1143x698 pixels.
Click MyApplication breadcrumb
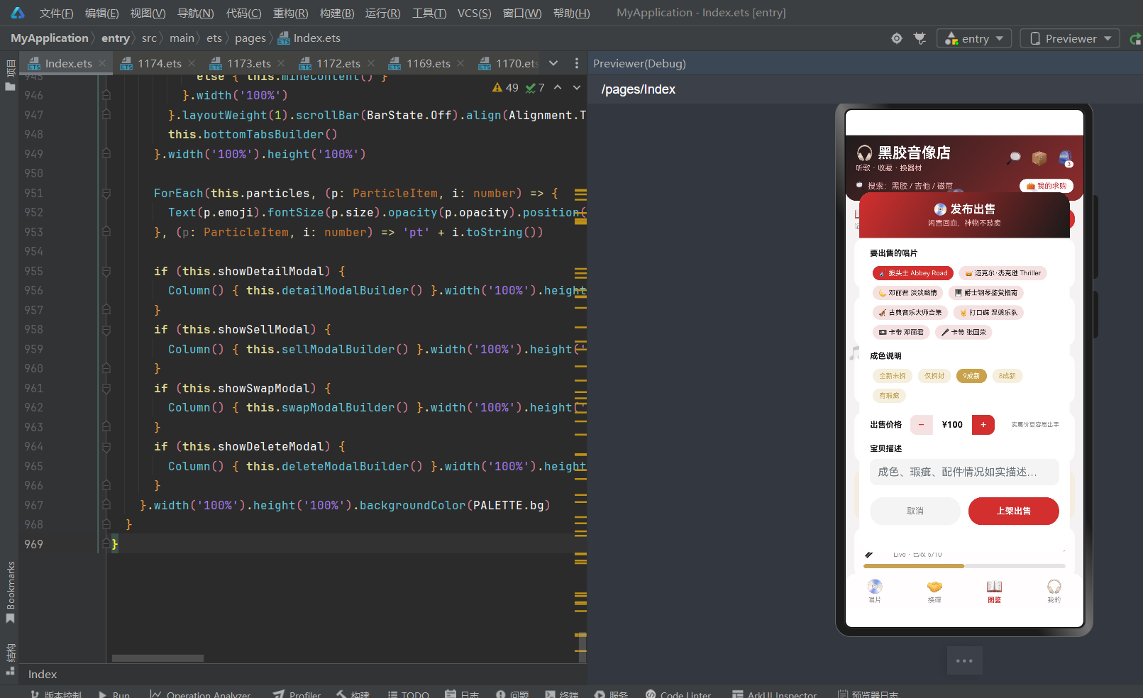pos(50,38)
